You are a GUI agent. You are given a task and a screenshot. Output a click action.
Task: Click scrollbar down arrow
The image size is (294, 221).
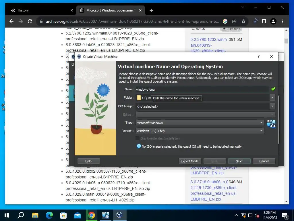(x=286, y=202)
